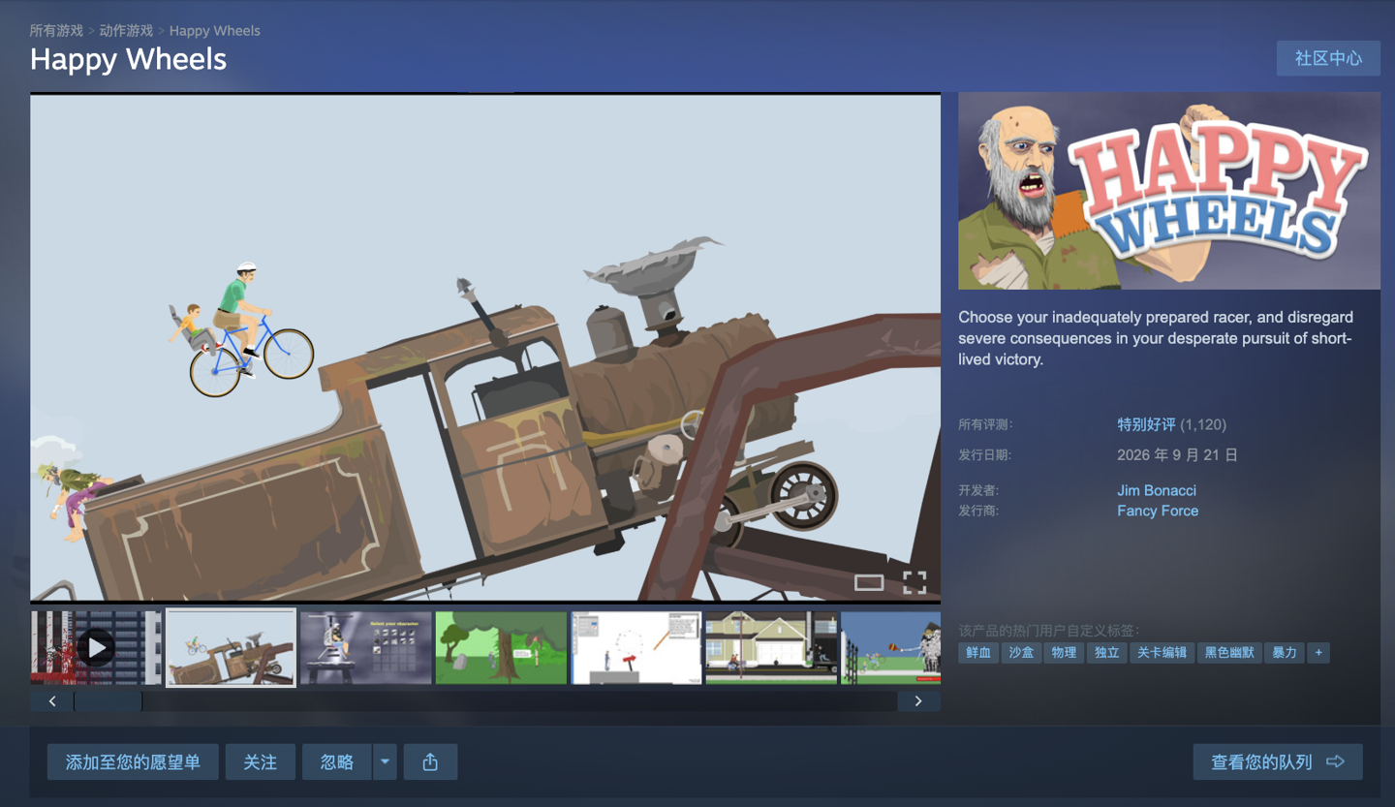
Task: Play the trailer video thumbnail
Action: tap(95, 647)
